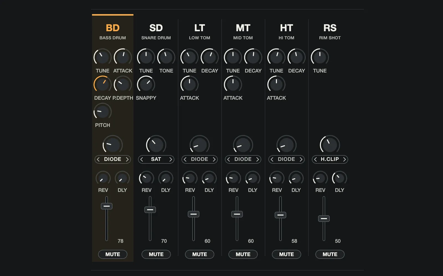The image size is (443, 276).
Task: Click the Snare Drum REV send knob
Action: pos(146,179)
